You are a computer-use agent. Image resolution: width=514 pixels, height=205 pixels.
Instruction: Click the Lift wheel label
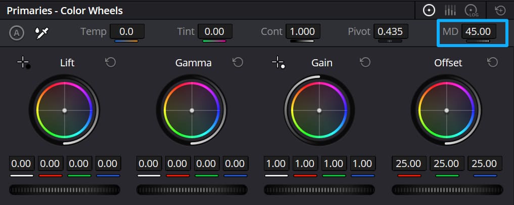(67, 62)
